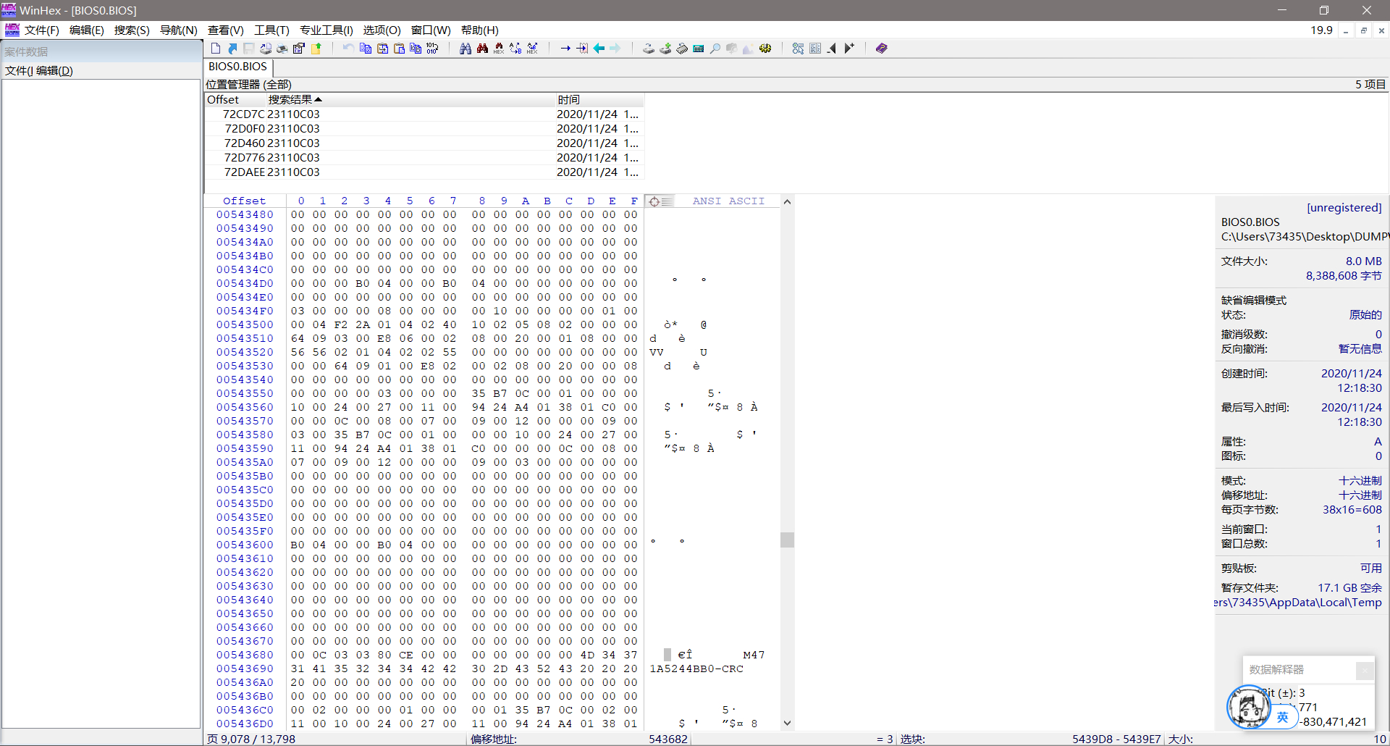Image resolution: width=1390 pixels, height=746 pixels.
Task: Click the Clone Disk icon
Action: (665, 49)
